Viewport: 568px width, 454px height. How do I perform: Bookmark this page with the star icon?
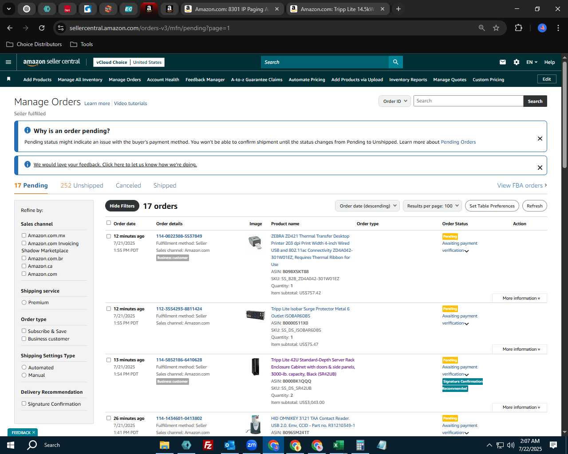[x=496, y=28]
